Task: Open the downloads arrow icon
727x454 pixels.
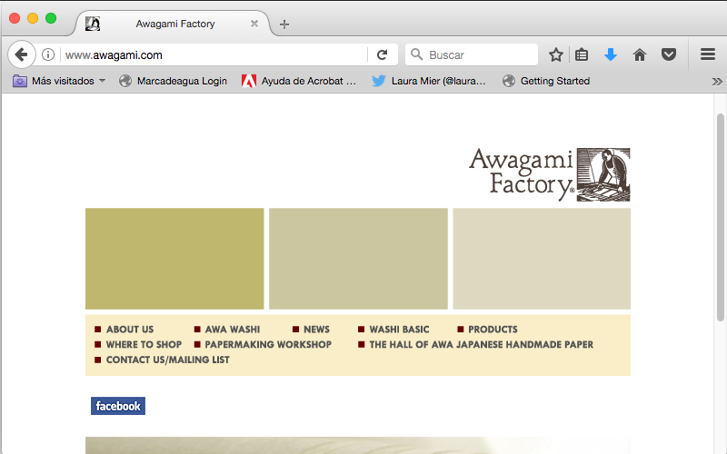Action: point(611,54)
